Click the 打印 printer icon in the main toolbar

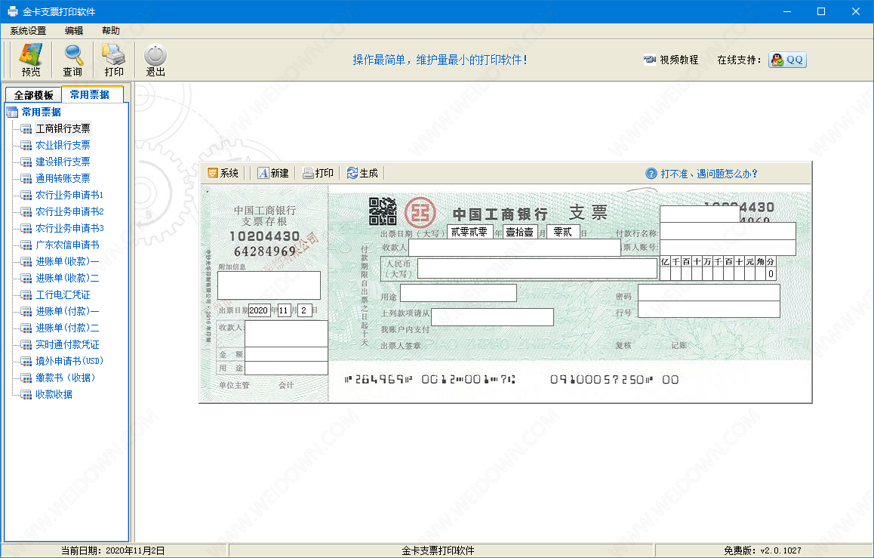pyautogui.click(x=114, y=60)
